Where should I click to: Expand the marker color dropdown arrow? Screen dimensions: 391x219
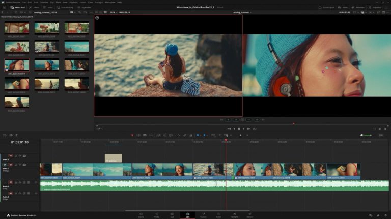pos(207,135)
